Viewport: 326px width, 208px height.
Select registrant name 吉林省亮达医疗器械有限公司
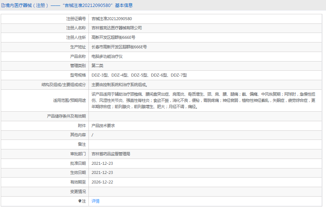click(117, 28)
